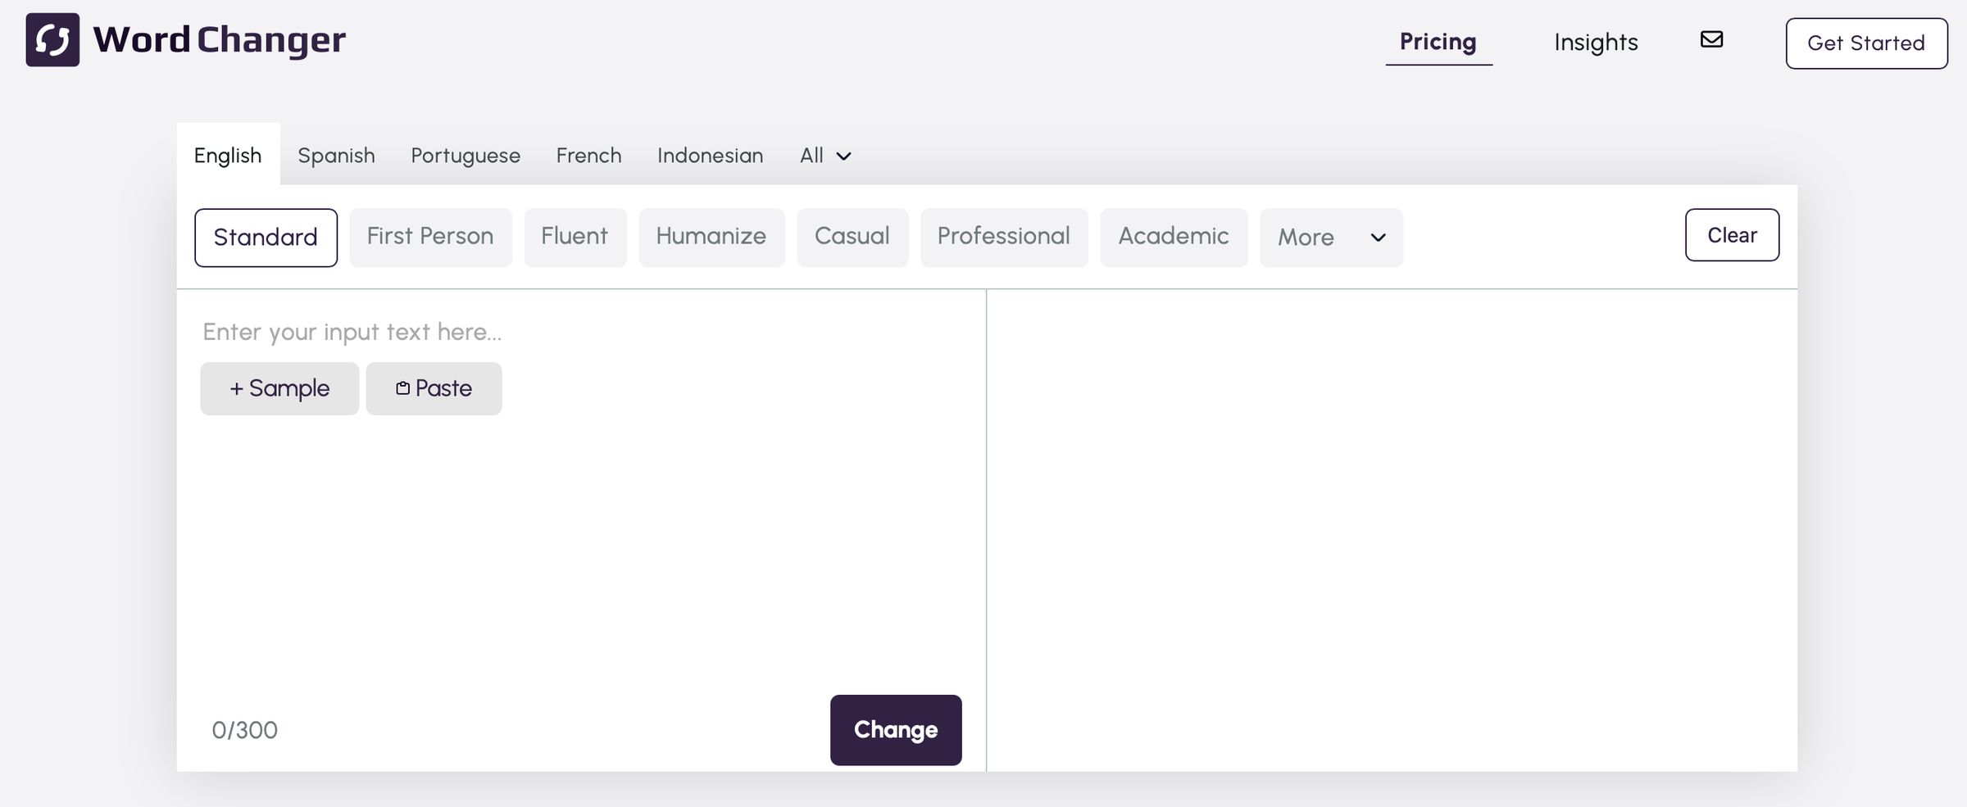This screenshot has height=807, width=1967.
Task: Select the Casual tone
Action: point(852,238)
